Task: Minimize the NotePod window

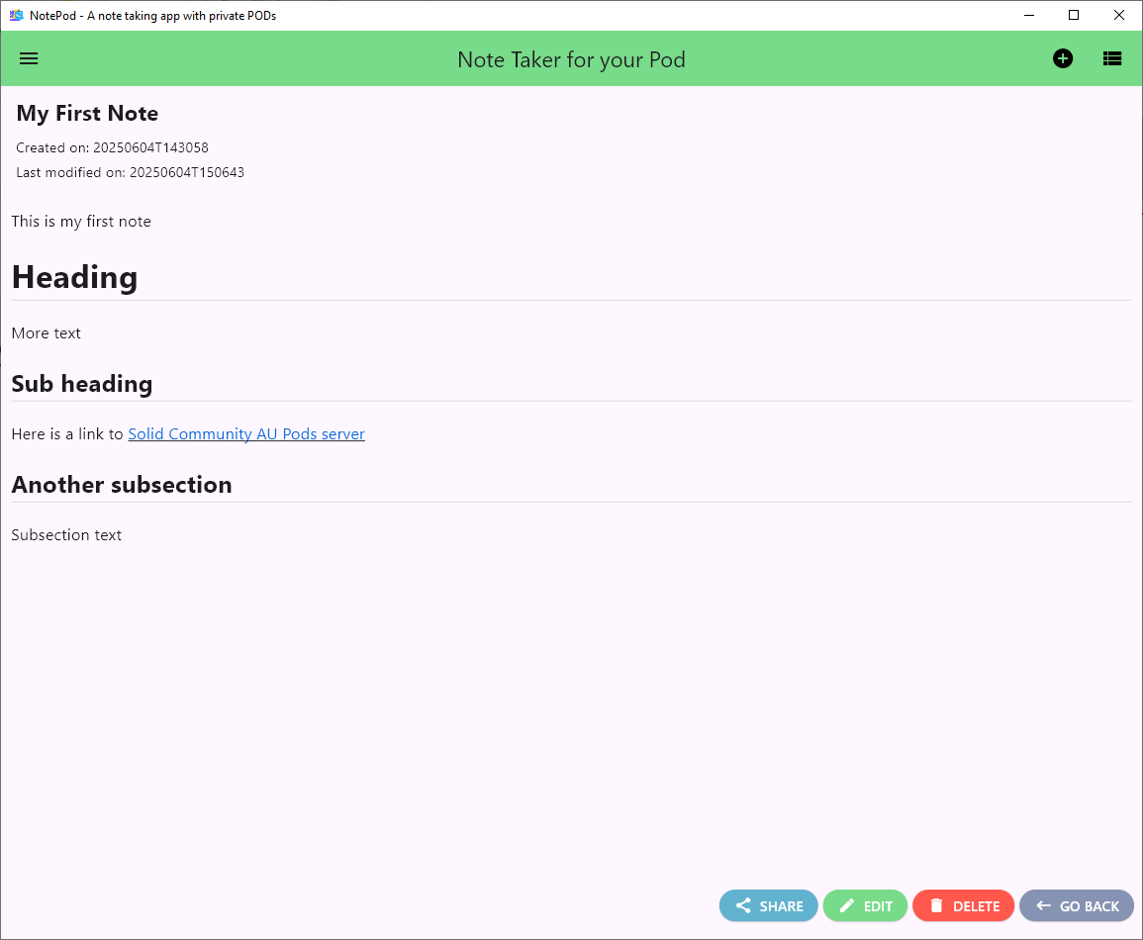Action: (1029, 15)
